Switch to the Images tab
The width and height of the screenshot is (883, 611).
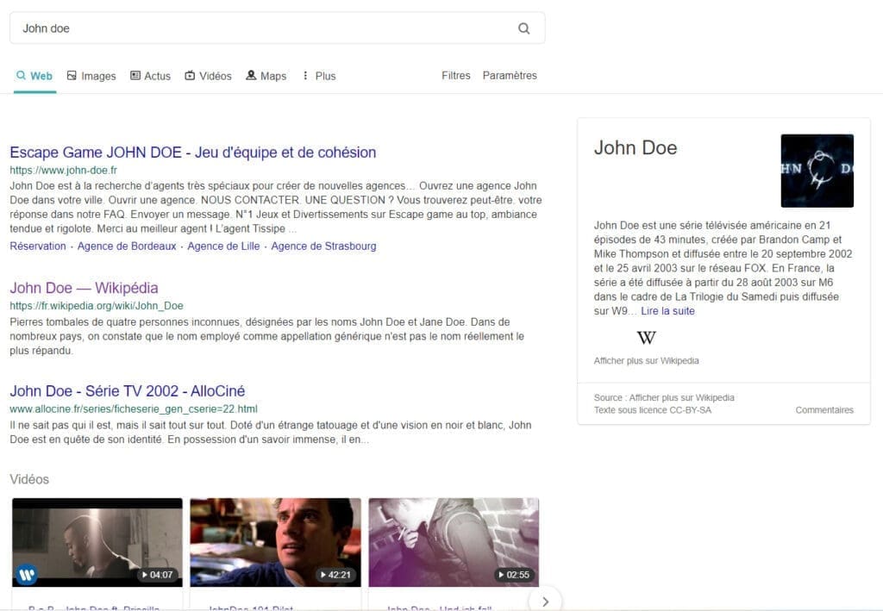pos(91,76)
